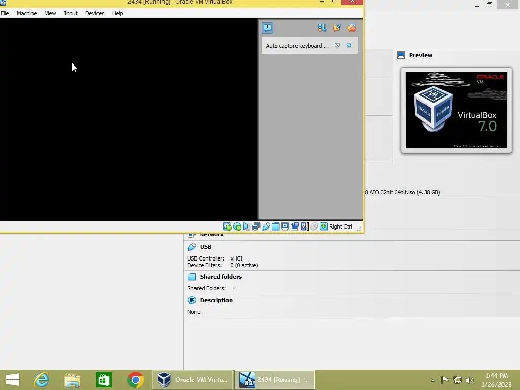Open the Shared folders section link

221,277
